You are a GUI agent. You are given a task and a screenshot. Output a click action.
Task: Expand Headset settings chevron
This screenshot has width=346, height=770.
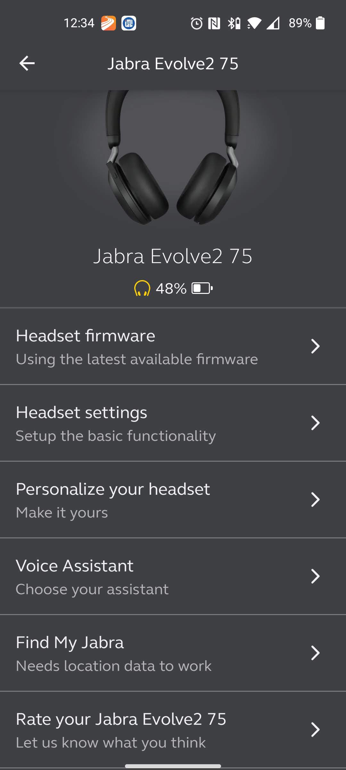tap(315, 423)
